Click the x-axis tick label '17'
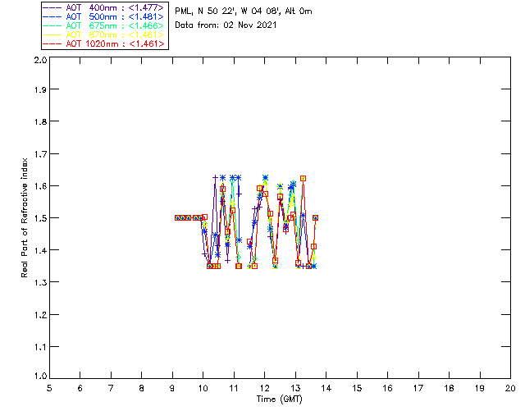The width and height of the screenshot is (525, 420). point(418,388)
